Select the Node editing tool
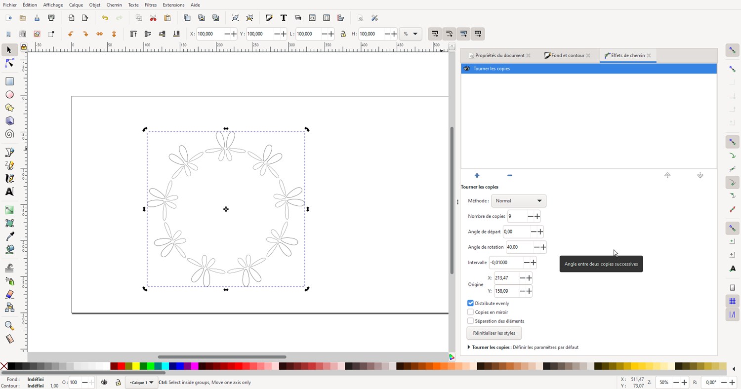This screenshot has width=741, height=389. click(9, 63)
